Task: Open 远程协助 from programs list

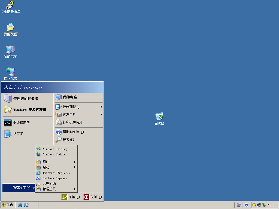Action: [x=56, y=184]
